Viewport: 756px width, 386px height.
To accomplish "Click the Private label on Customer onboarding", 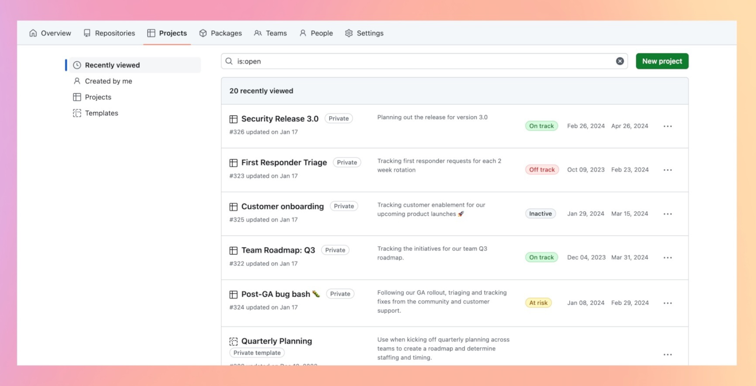I will point(344,206).
